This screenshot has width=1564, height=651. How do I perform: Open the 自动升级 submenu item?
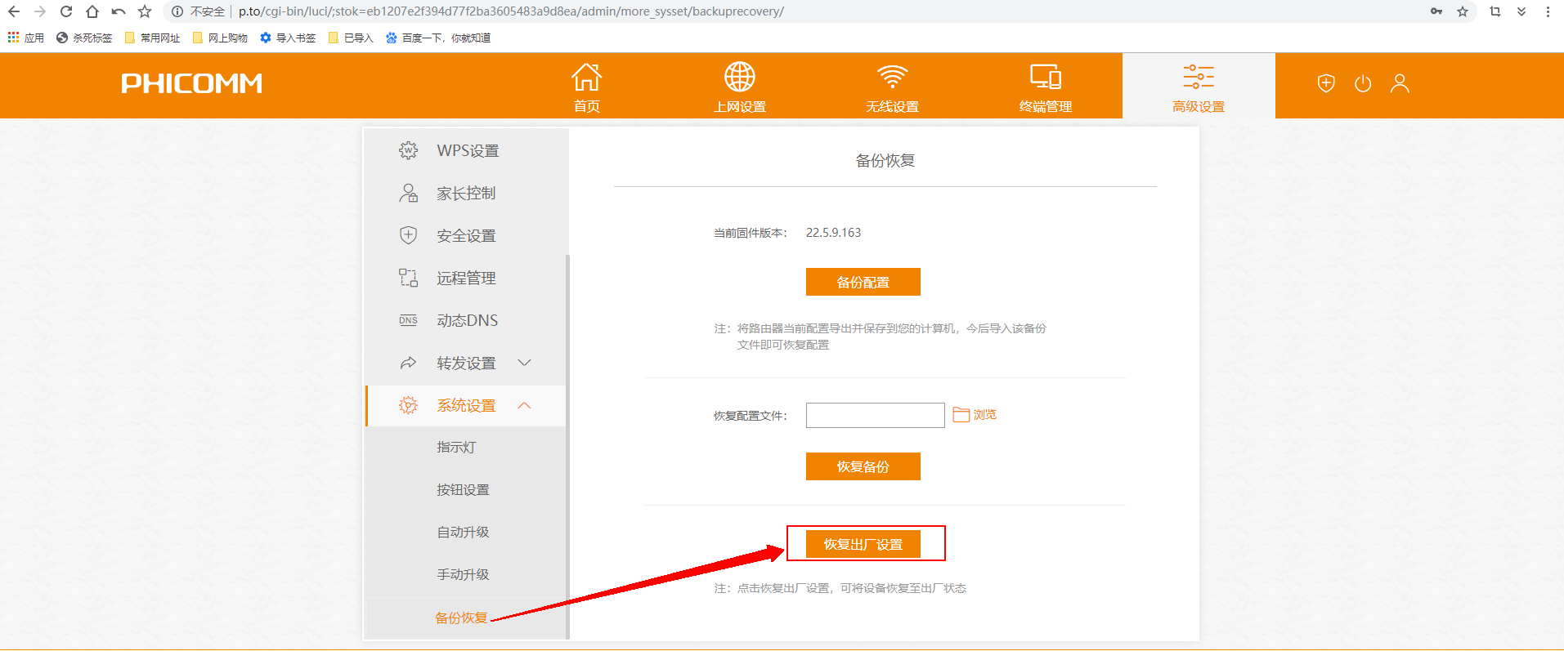(x=463, y=533)
